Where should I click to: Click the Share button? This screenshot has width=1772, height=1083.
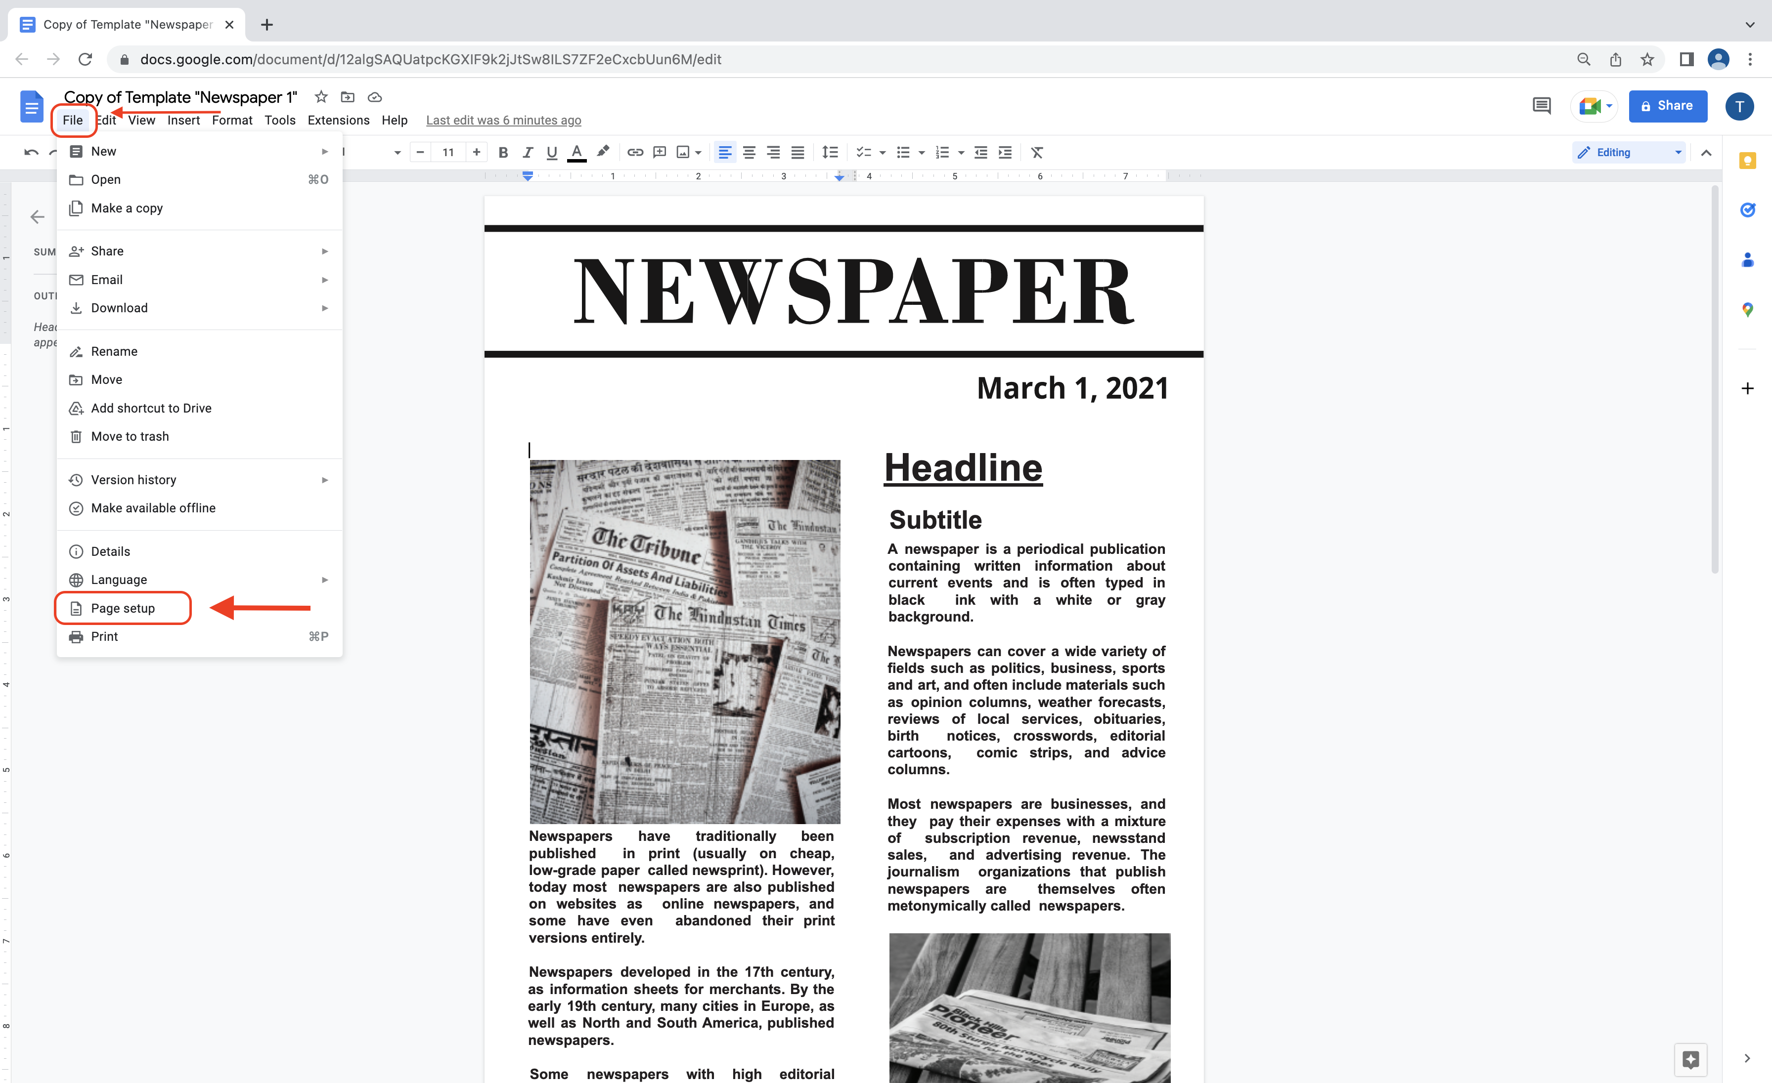1667,105
